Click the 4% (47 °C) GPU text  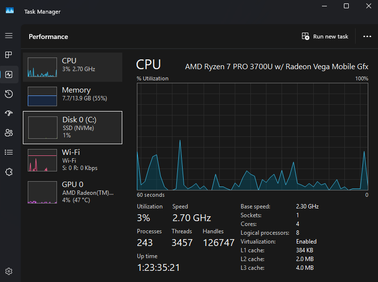[x=76, y=200]
